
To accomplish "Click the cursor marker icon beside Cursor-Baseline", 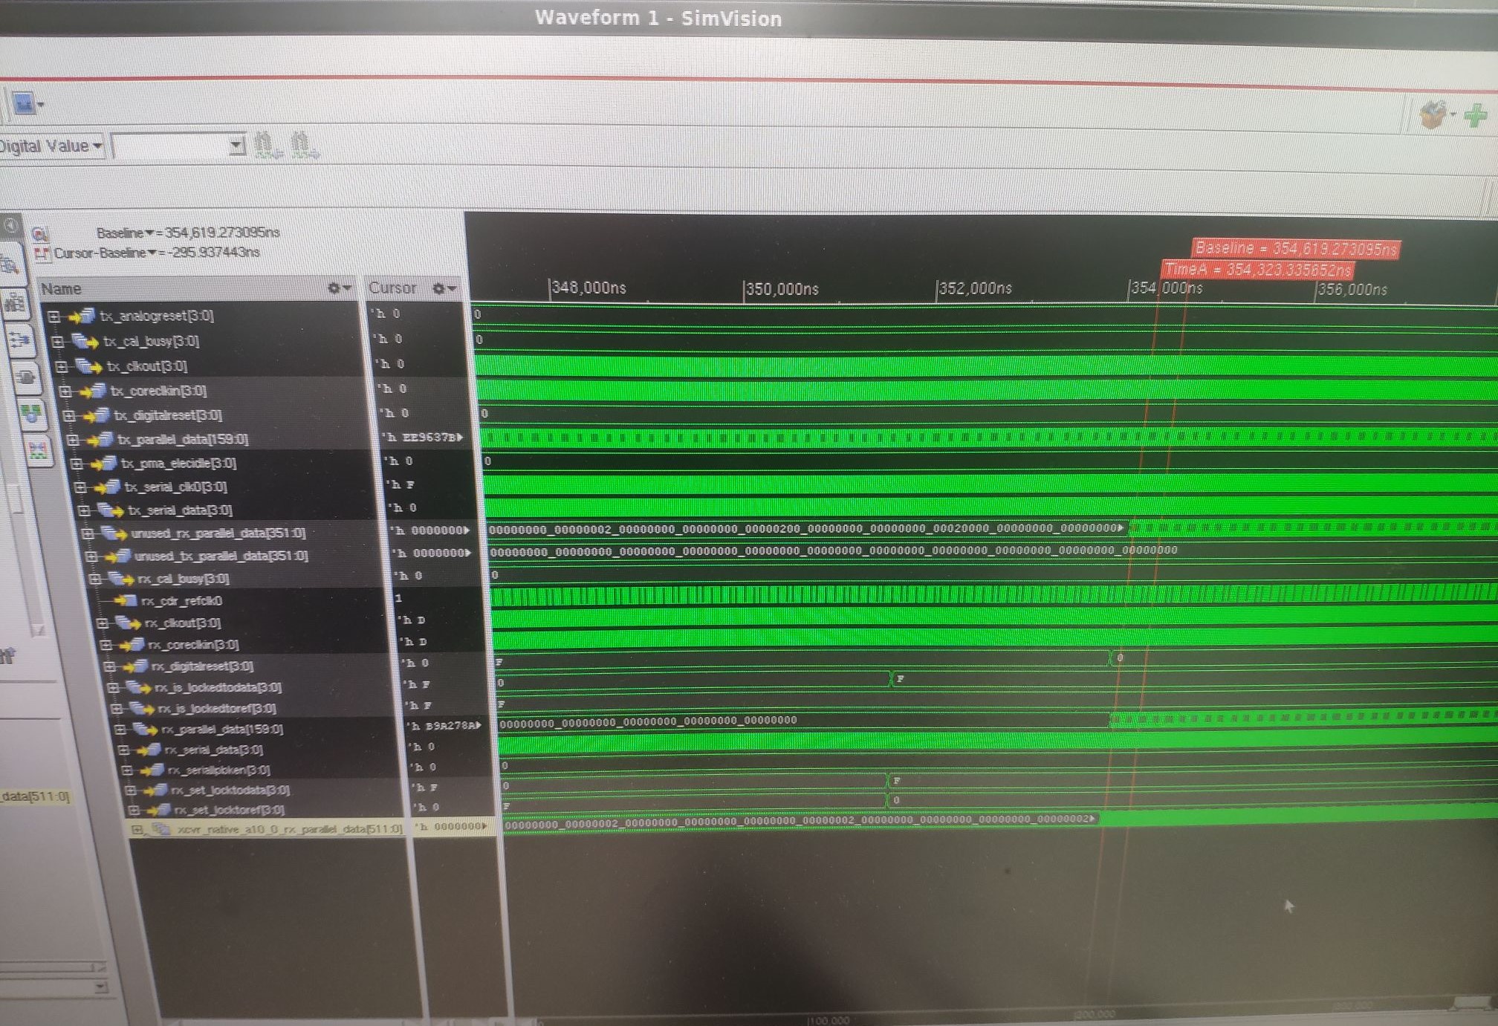I will point(42,254).
